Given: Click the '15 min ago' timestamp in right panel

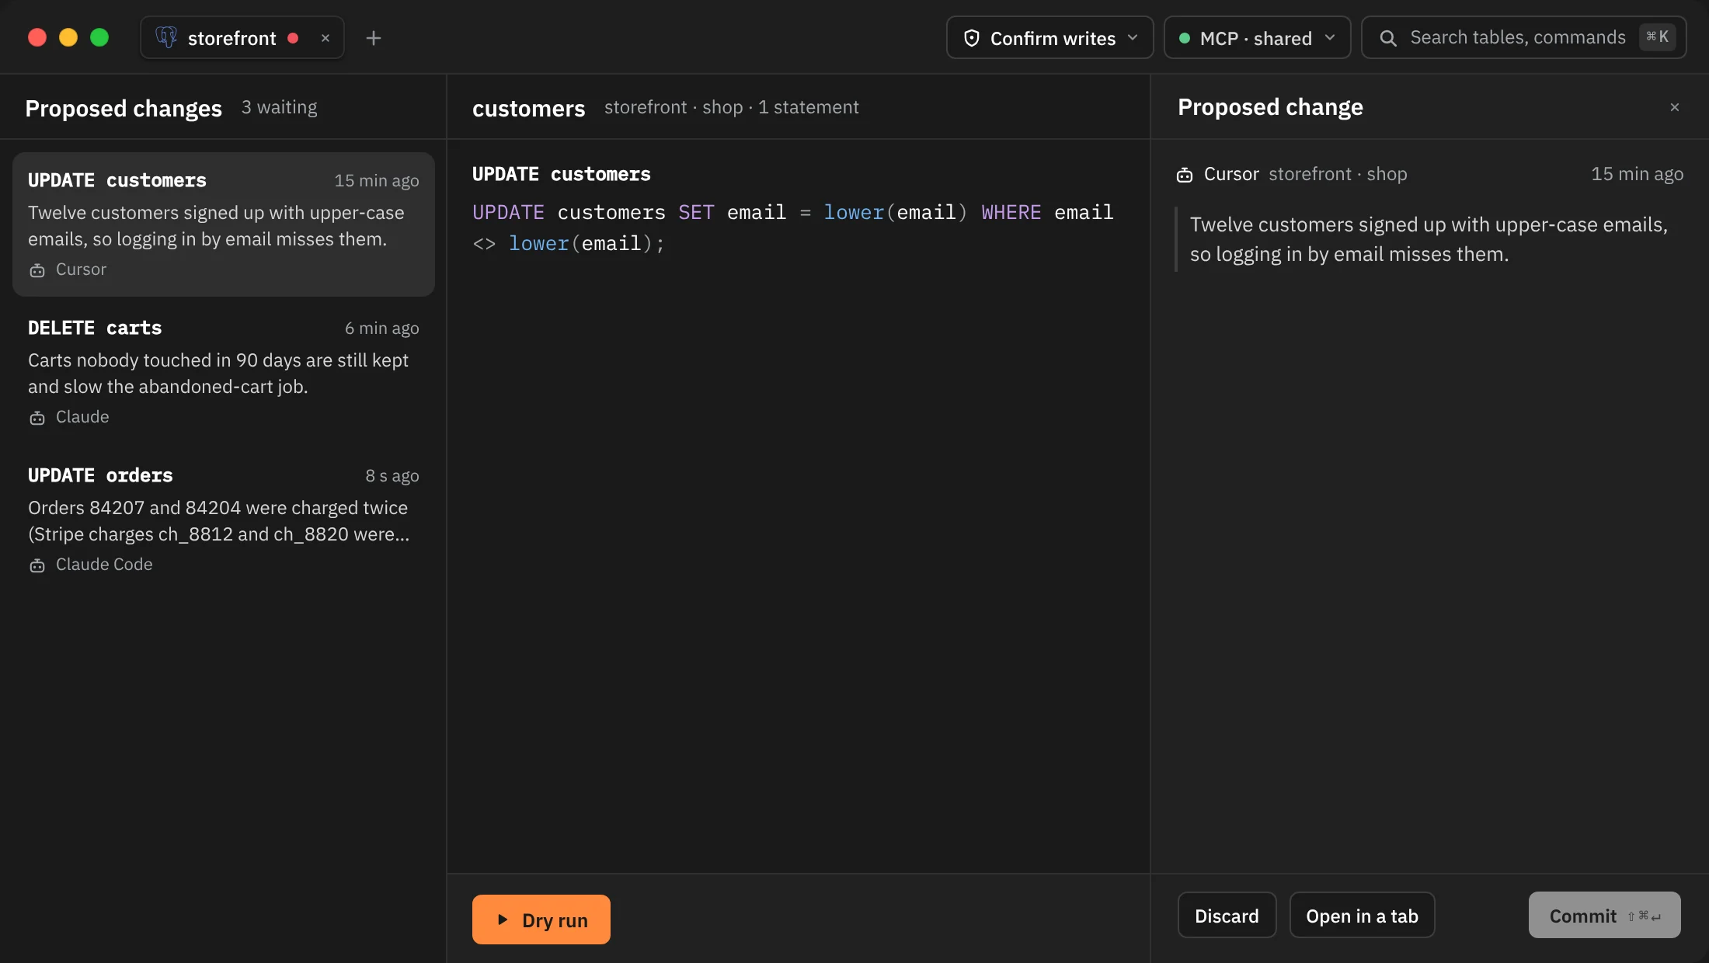Looking at the screenshot, I should click(1637, 174).
